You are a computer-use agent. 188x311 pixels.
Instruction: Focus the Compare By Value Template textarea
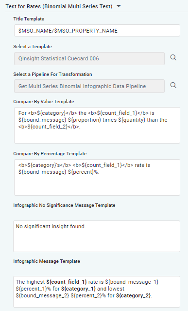pos(97,126)
